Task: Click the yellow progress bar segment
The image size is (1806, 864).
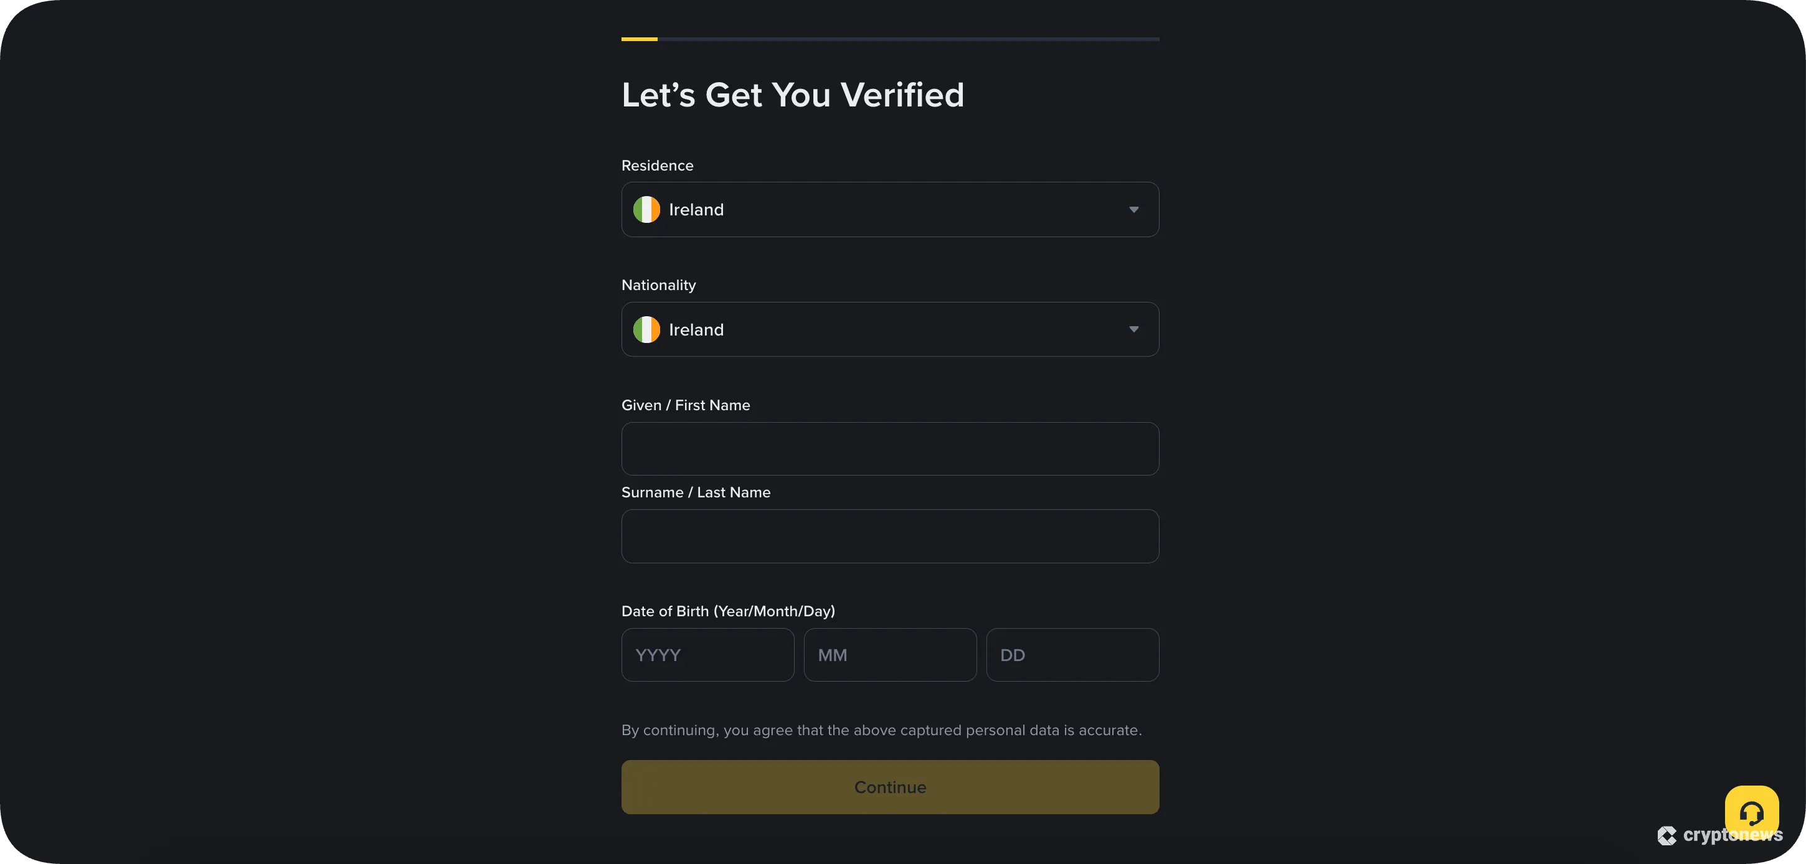Action: tap(639, 39)
